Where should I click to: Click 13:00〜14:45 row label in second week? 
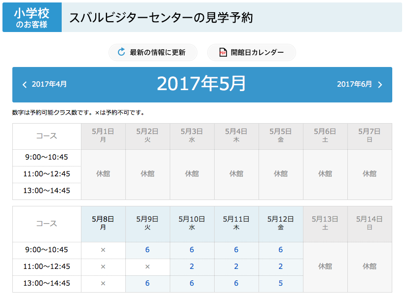tap(46, 283)
